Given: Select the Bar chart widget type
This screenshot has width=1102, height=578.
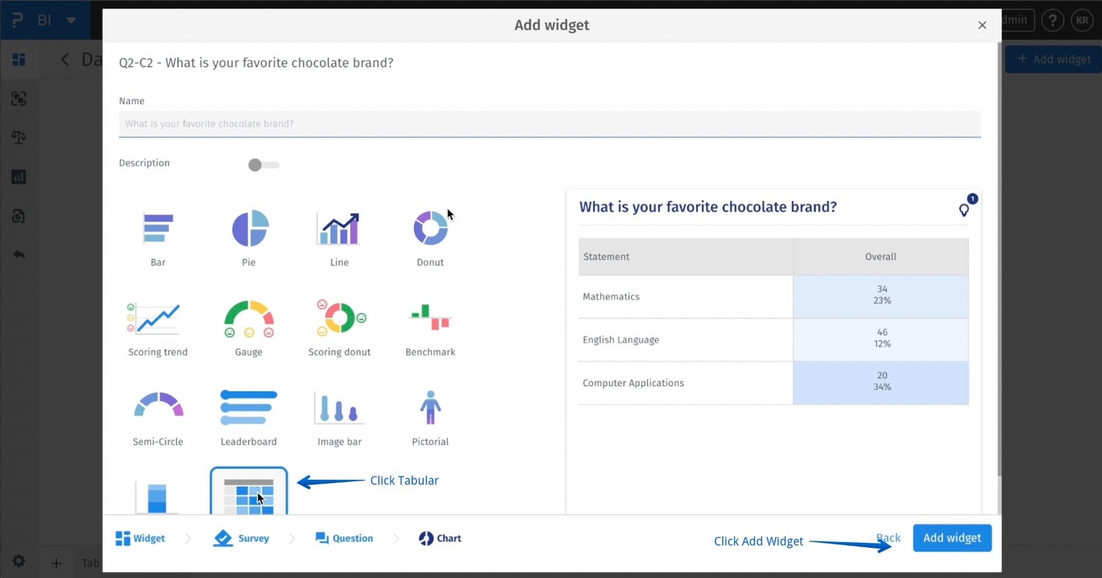Looking at the screenshot, I should (x=157, y=235).
